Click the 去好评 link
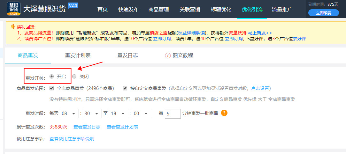Image resolution: width=346 pixels, height=154 pixels. click(x=299, y=39)
